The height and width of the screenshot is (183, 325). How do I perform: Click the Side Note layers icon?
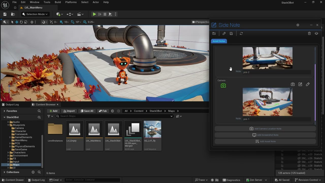316,34
